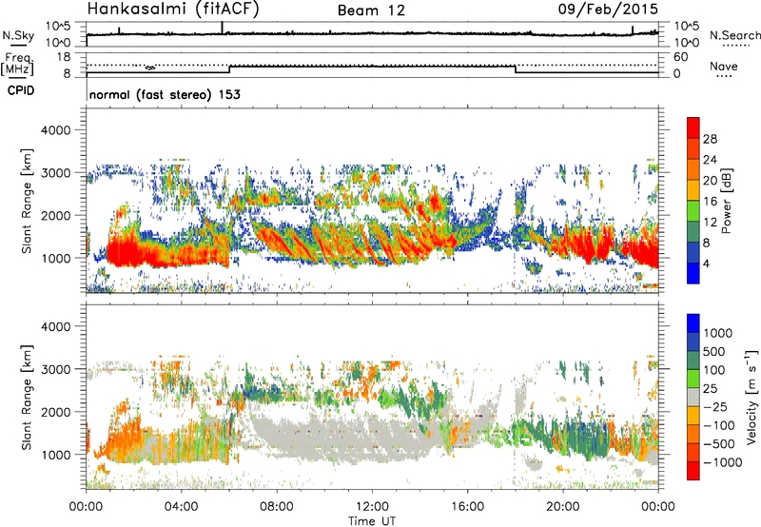
Task: Click the Hankasalmi (fitACF) plot title
Action: [173, 10]
